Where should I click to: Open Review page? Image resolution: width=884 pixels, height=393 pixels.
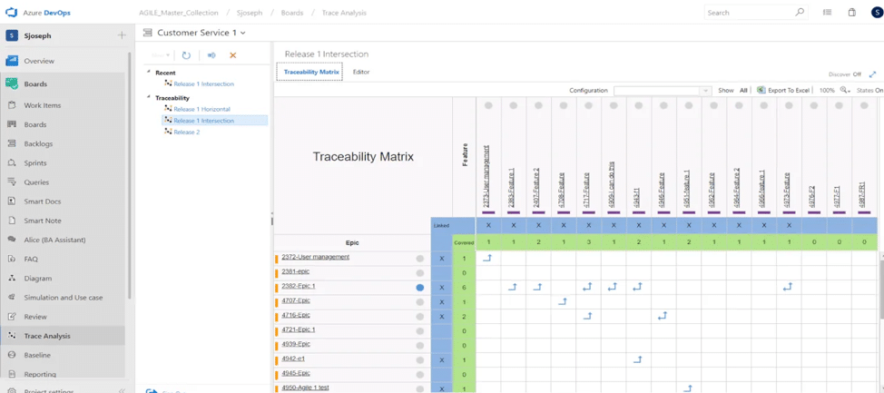35,317
